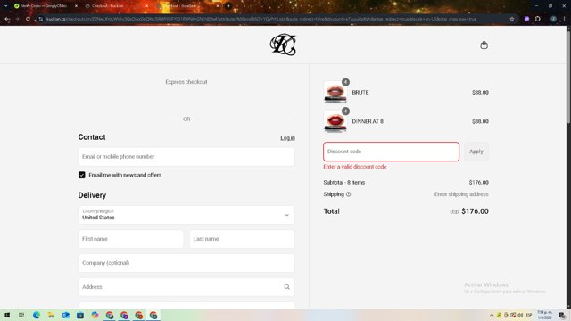Show hidden system tray icons
Viewport: 571px width, 321px height.
click(492, 315)
